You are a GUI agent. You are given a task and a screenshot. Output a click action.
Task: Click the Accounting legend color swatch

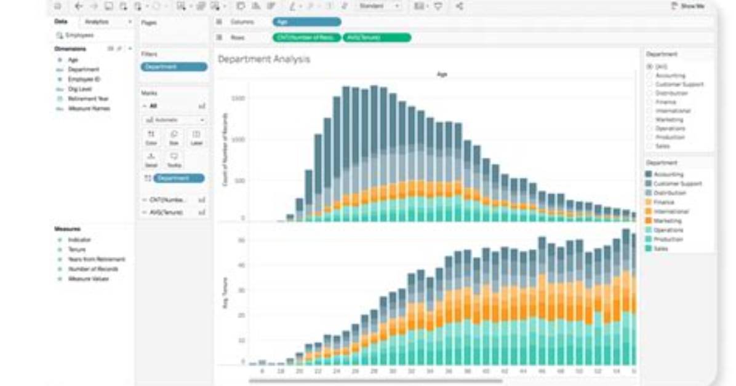coord(649,175)
